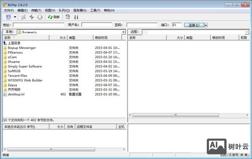Viewport: 252px width, 159px height.
Task: Click the 本地文件名 queue column header
Action: [x=26, y=127]
